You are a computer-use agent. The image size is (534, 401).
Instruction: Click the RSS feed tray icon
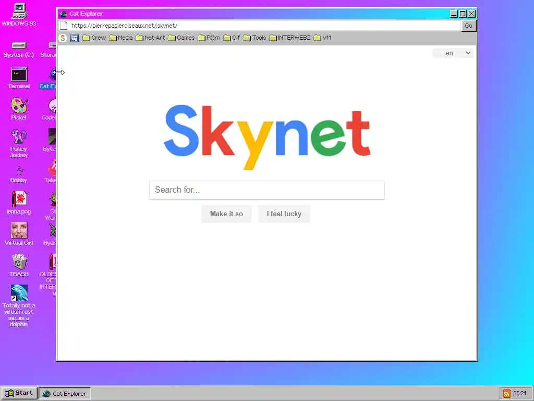tap(507, 394)
